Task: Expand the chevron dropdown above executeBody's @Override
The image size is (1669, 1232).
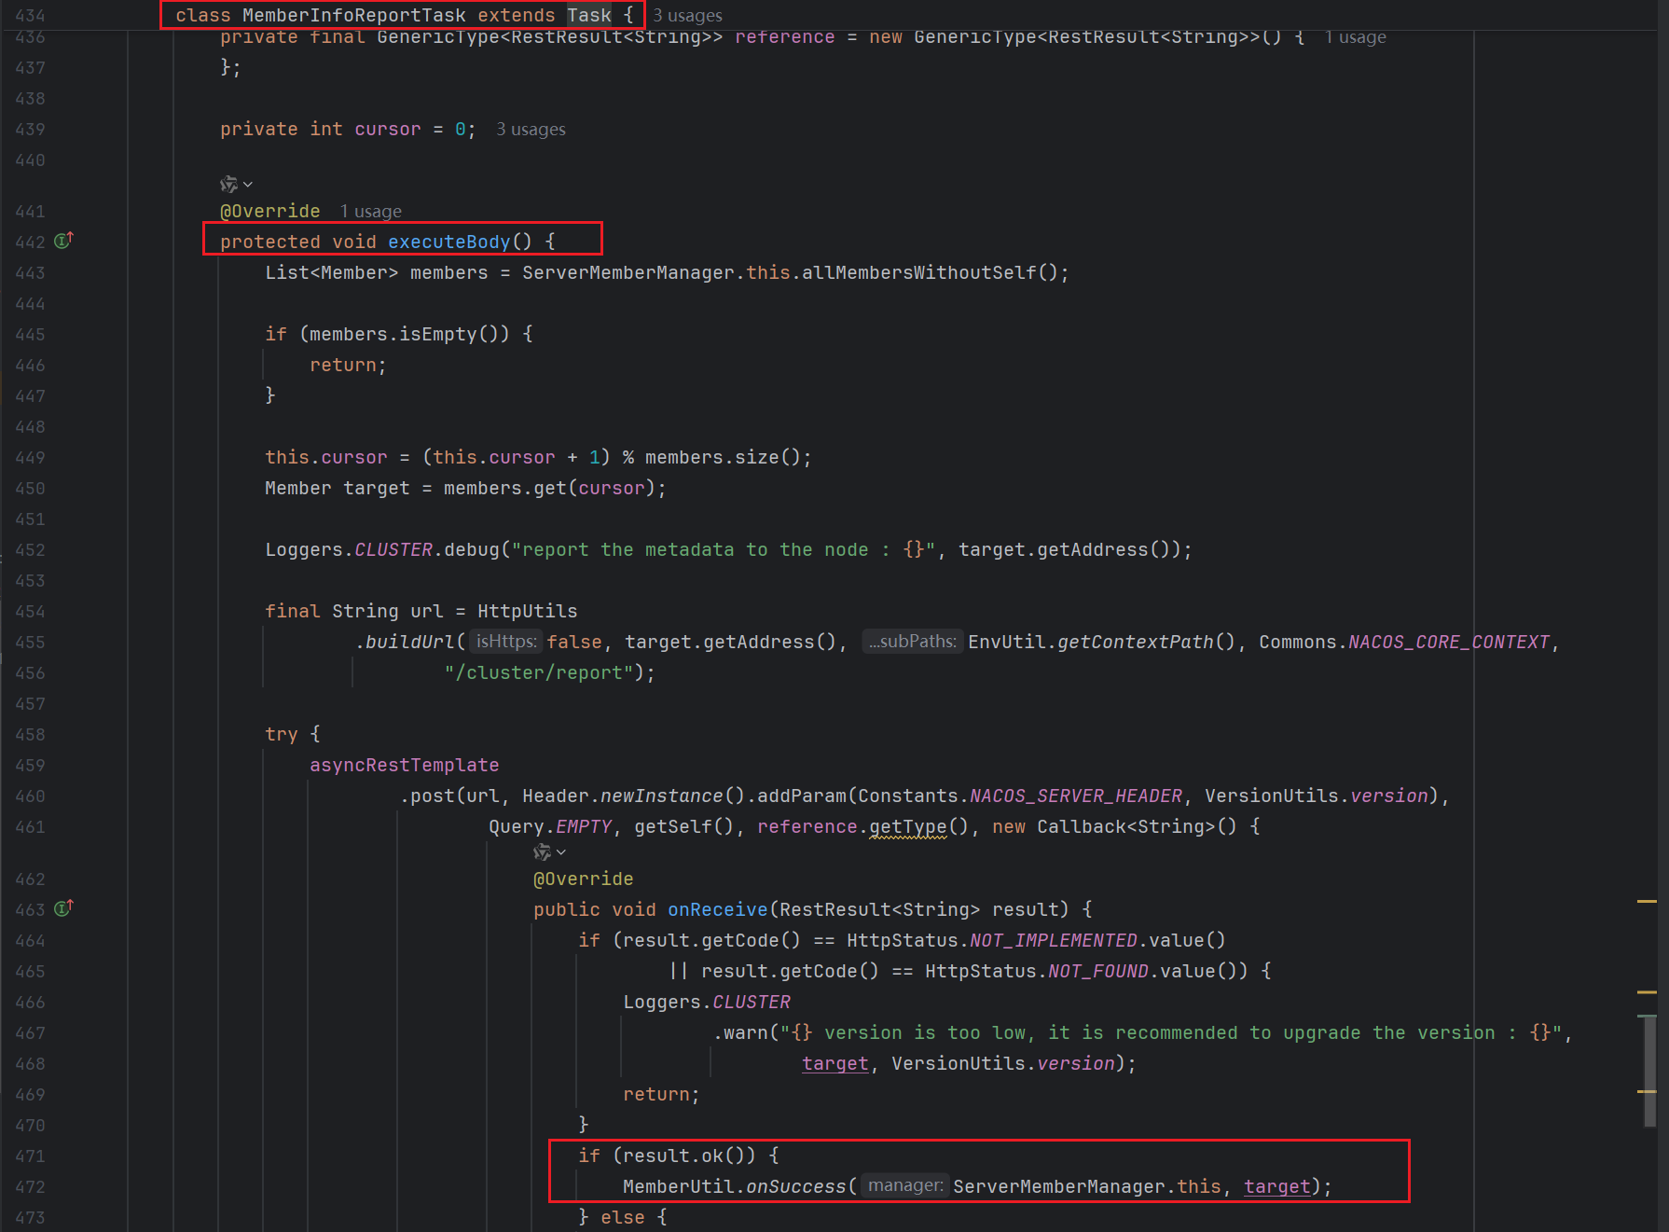Action: tap(248, 185)
